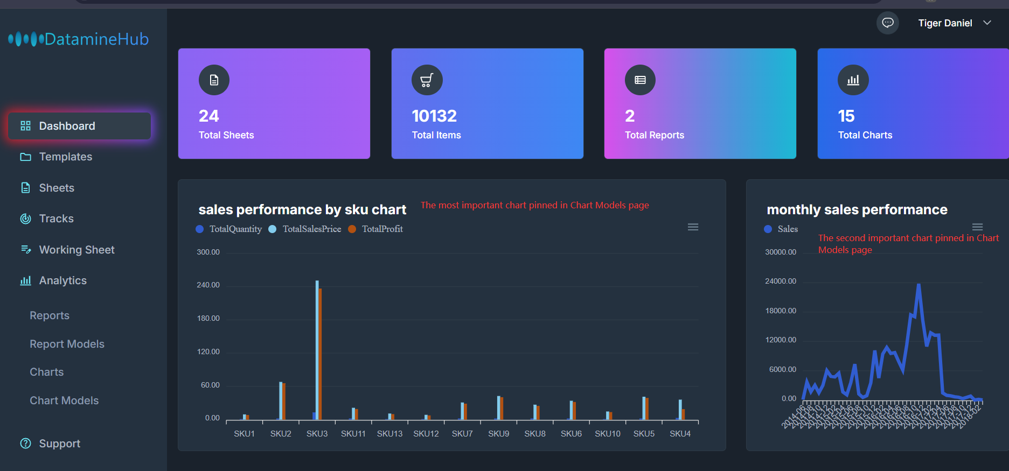Click the 300.00 y-axis value
The width and height of the screenshot is (1009, 471).
click(x=208, y=252)
